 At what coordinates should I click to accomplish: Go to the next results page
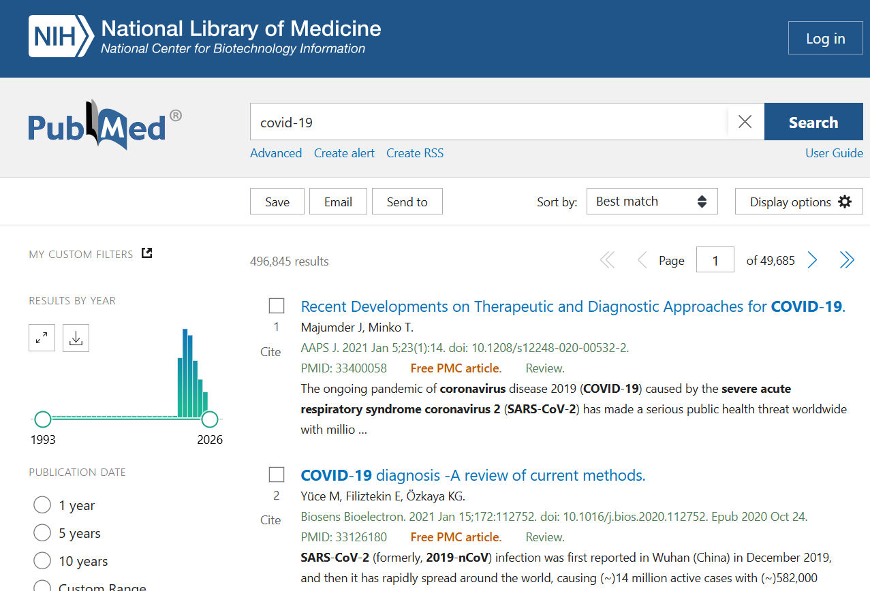[811, 259]
